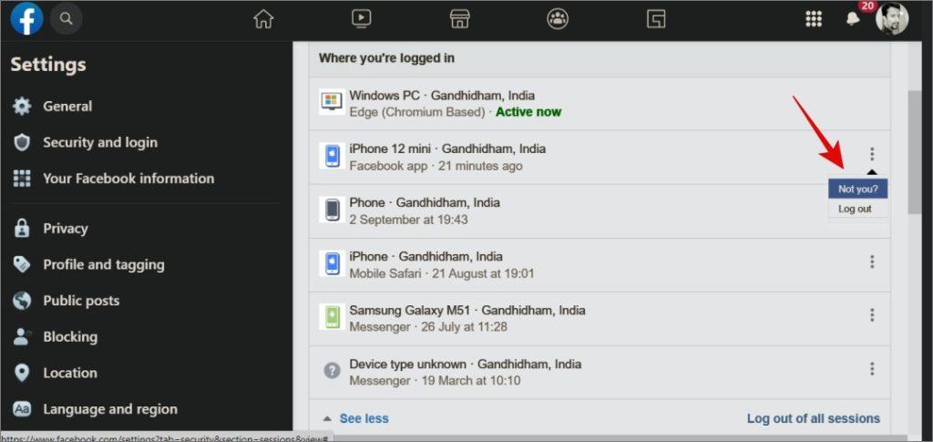The image size is (933, 442).
Task: Click the profile avatar picture
Action: click(x=892, y=18)
